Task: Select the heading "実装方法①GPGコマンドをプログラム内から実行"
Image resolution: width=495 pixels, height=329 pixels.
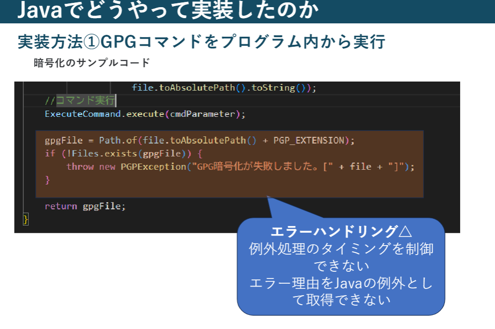Action: (x=201, y=42)
